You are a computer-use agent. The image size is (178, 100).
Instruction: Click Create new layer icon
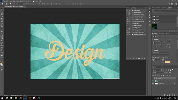click(x=172, y=95)
